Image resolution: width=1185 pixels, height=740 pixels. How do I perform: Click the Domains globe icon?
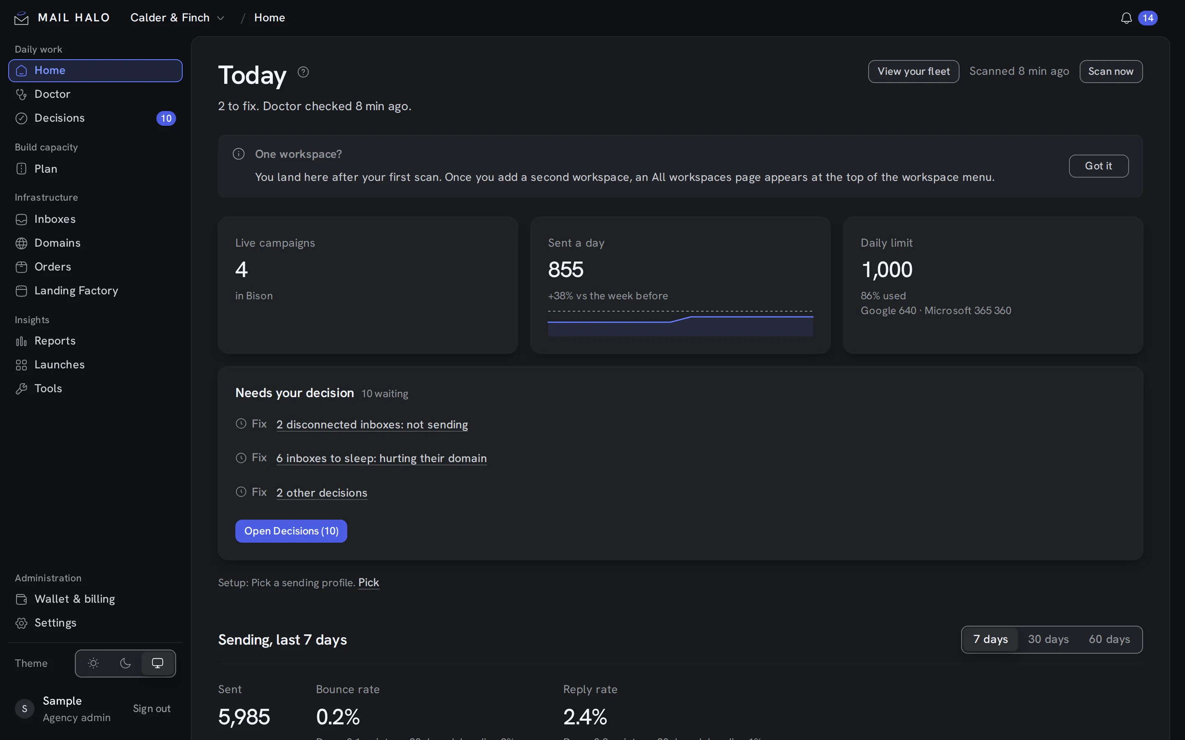pos(21,243)
